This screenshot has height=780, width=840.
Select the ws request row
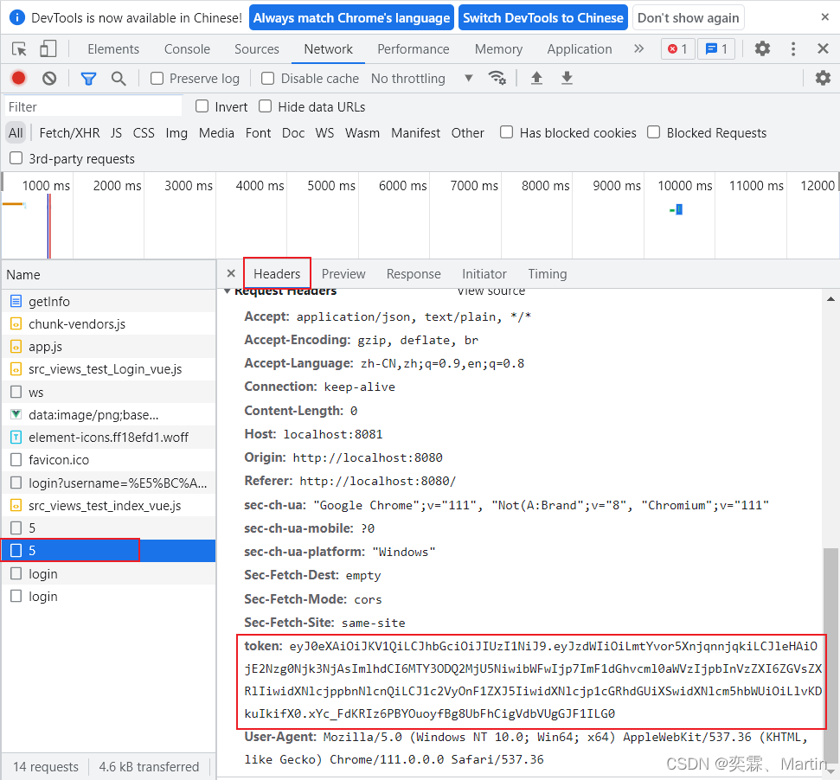tap(108, 393)
